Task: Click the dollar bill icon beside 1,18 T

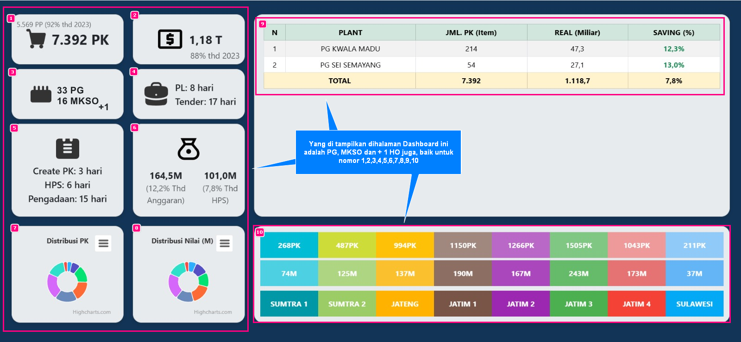Action: [170, 39]
